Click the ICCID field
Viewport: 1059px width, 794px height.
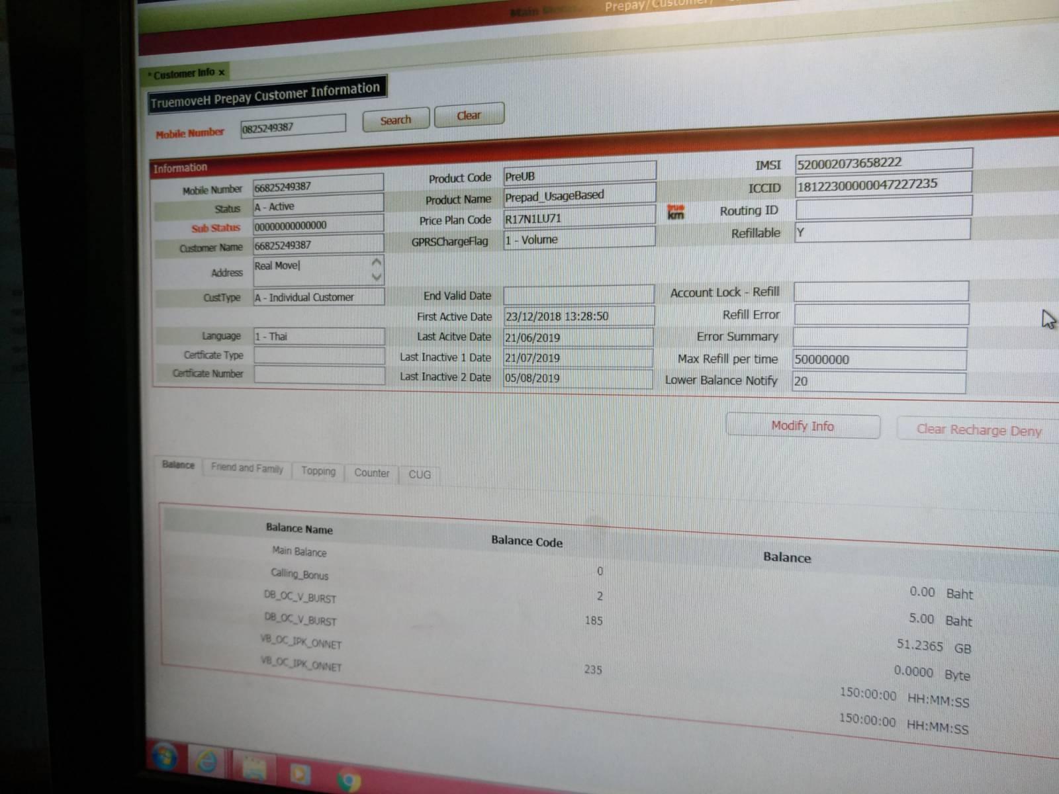[884, 184]
